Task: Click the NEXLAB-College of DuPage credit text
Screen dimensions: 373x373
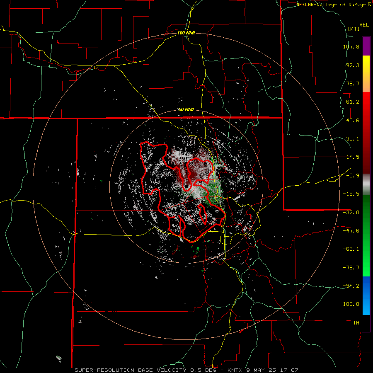Action: click(333, 5)
